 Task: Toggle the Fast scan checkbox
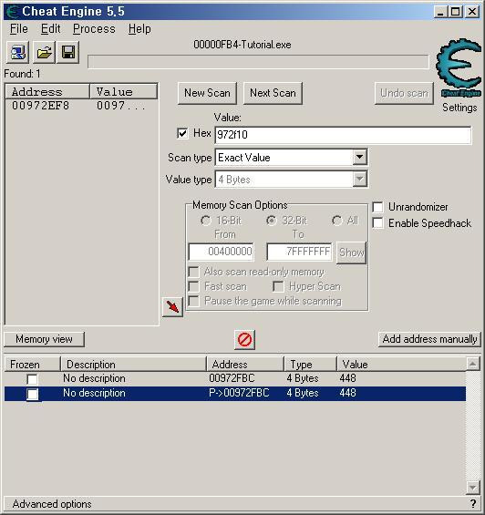[193, 286]
